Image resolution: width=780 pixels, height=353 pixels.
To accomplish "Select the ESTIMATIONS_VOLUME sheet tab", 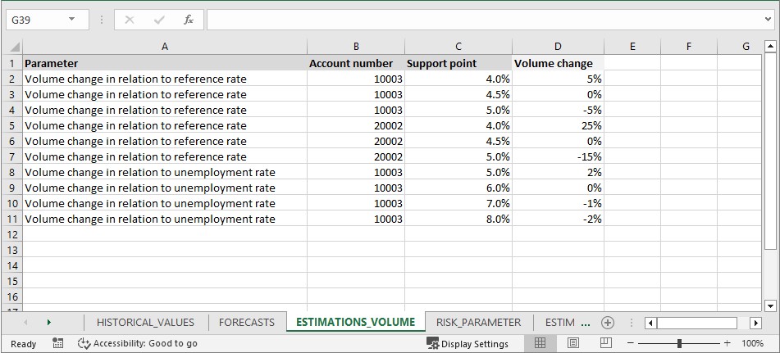I will pyautogui.click(x=356, y=322).
